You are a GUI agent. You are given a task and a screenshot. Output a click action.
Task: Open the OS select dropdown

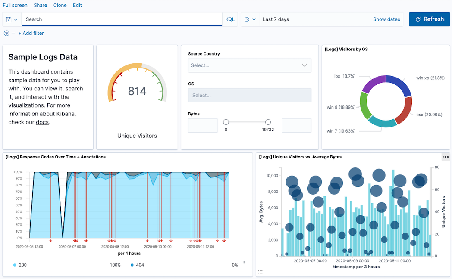pyautogui.click(x=249, y=96)
